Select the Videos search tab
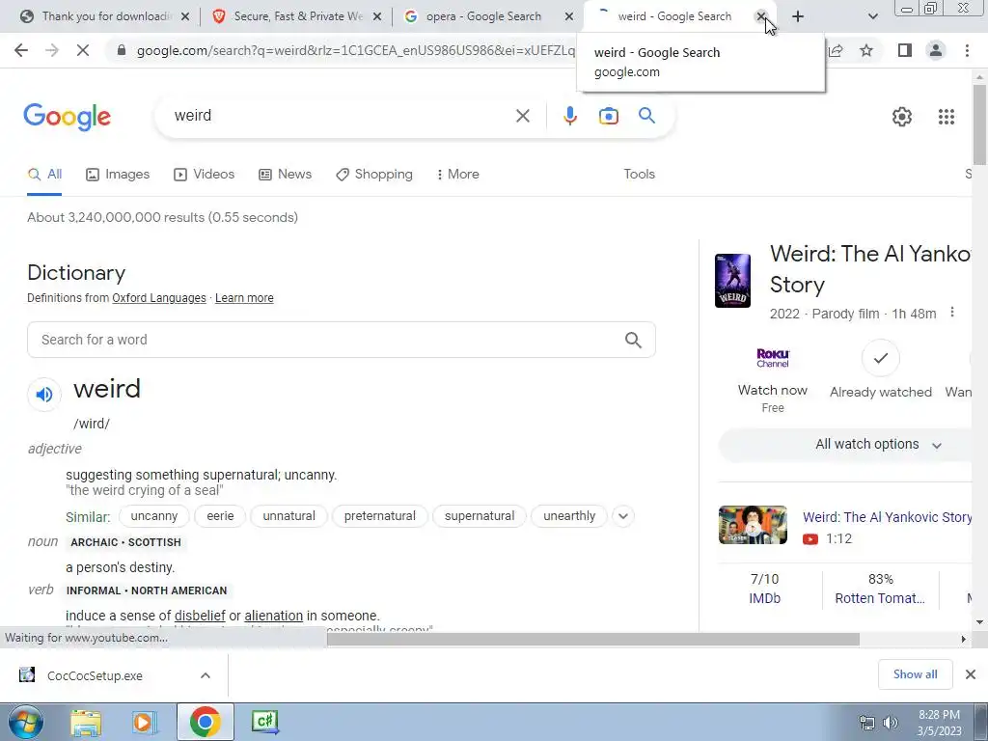988x741 pixels. click(x=205, y=174)
